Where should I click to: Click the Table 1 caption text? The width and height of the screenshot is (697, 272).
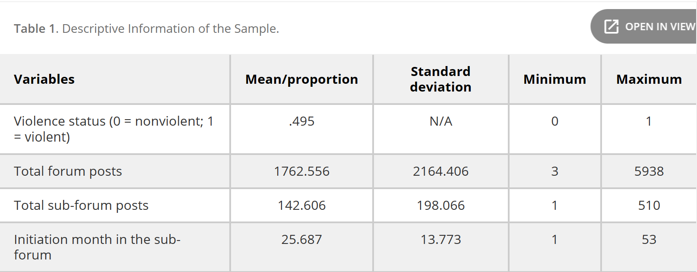tap(146, 28)
